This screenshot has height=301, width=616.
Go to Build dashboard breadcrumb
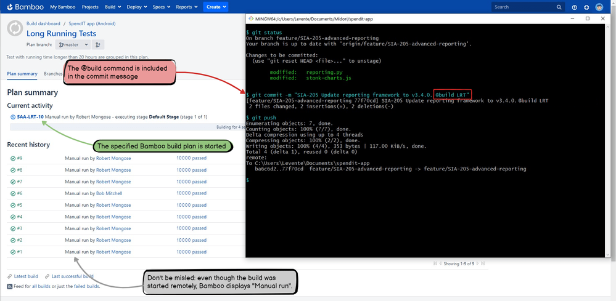coord(43,23)
